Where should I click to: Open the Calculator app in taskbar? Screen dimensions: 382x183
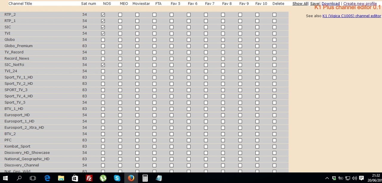(145, 178)
